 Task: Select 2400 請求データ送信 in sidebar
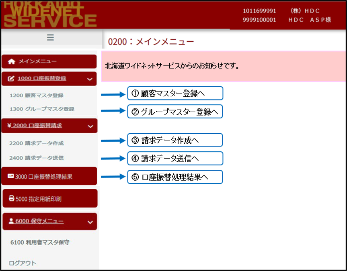click(x=36, y=158)
